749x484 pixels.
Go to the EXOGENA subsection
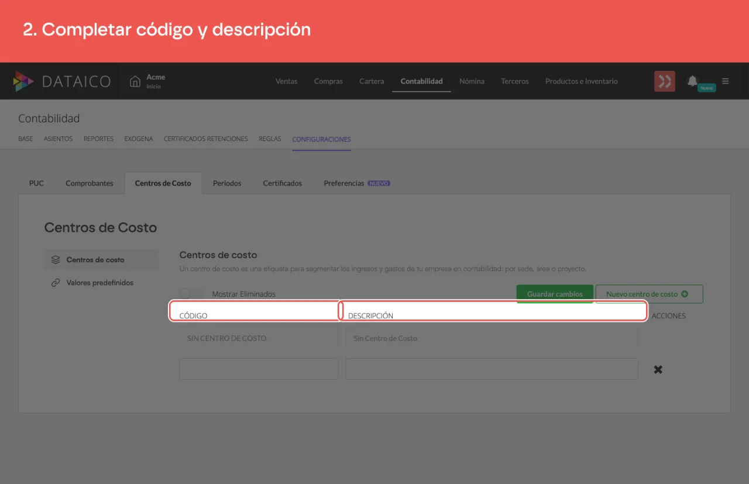139,139
